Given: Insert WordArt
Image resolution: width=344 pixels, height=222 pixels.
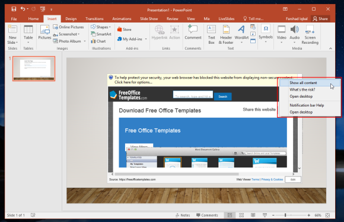Looking at the screenshot, I should click(241, 34).
